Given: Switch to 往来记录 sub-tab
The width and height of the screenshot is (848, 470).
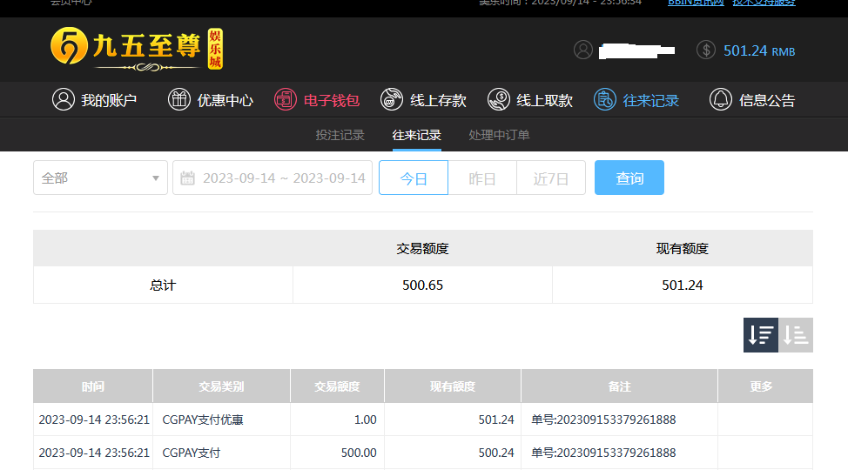Looking at the screenshot, I should tap(416, 135).
